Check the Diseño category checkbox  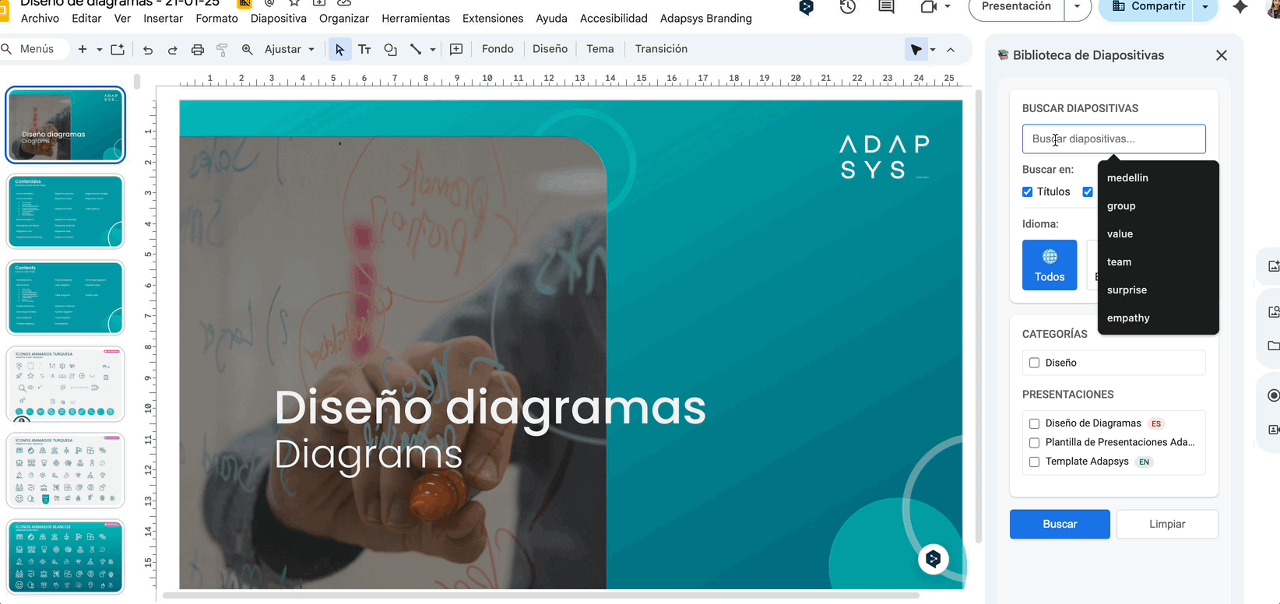1035,363
